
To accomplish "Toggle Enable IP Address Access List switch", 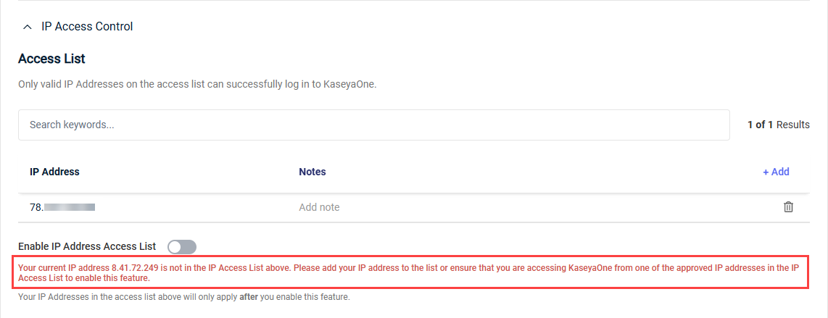I will tap(182, 246).
